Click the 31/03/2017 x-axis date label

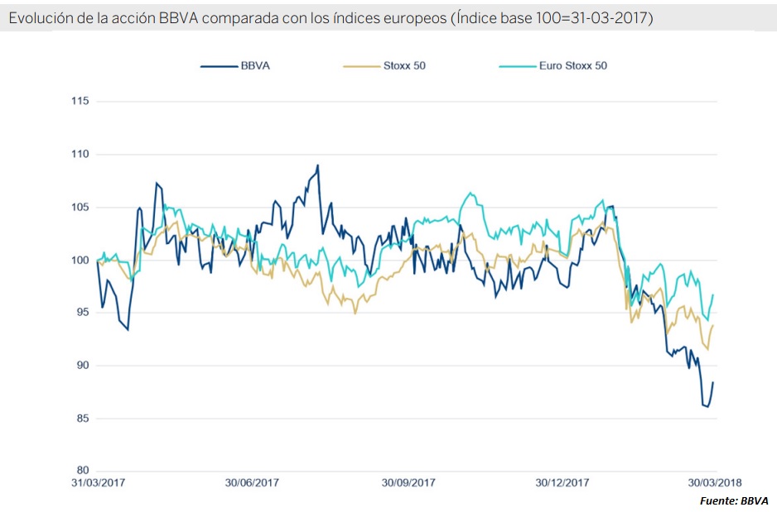97,482
